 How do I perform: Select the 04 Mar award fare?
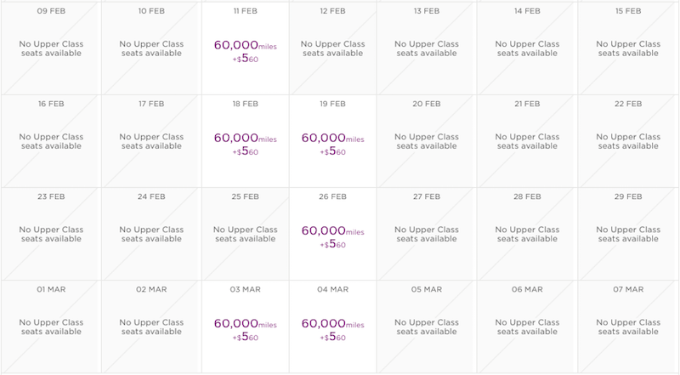tap(332, 327)
